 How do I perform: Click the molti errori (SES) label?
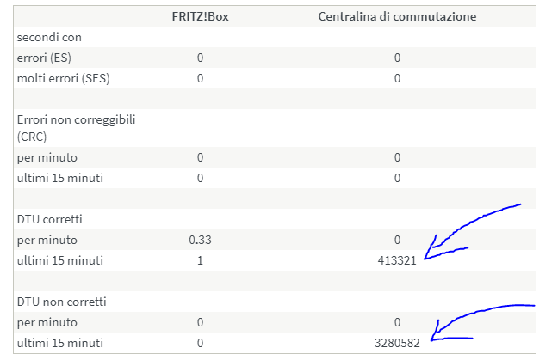pyautogui.click(x=64, y=78)
